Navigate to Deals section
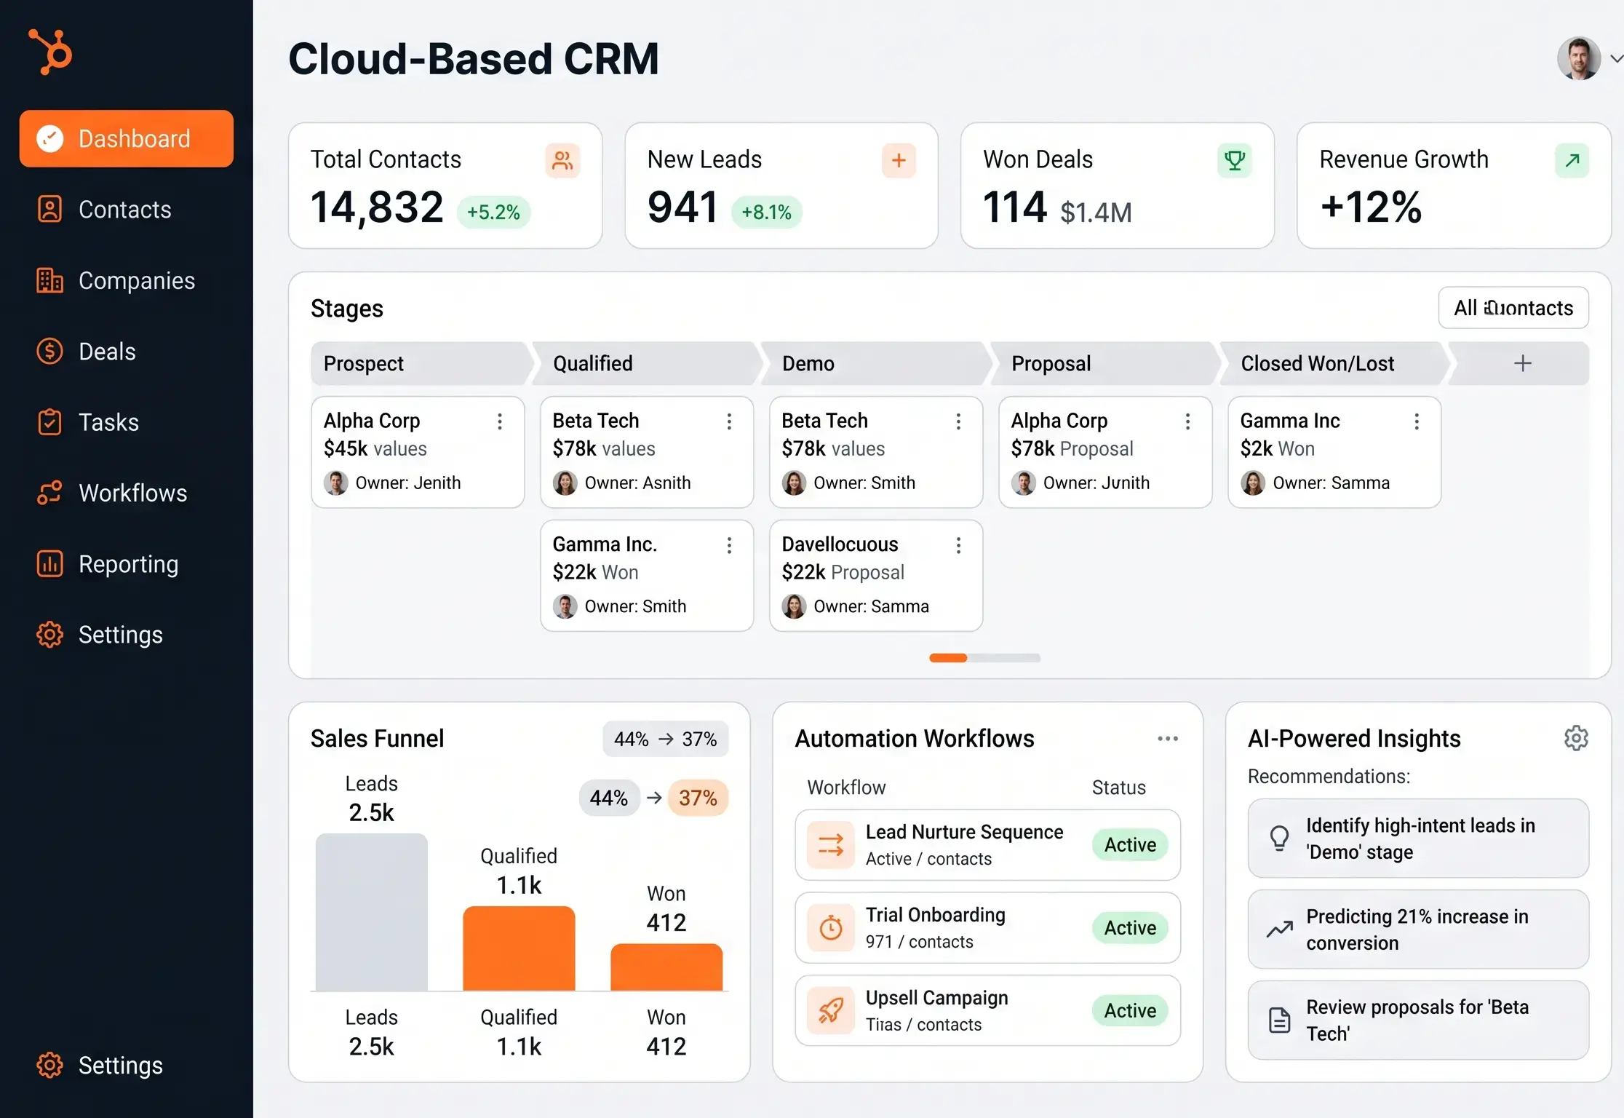1624x1118 pixels. (x=86, y=351)
